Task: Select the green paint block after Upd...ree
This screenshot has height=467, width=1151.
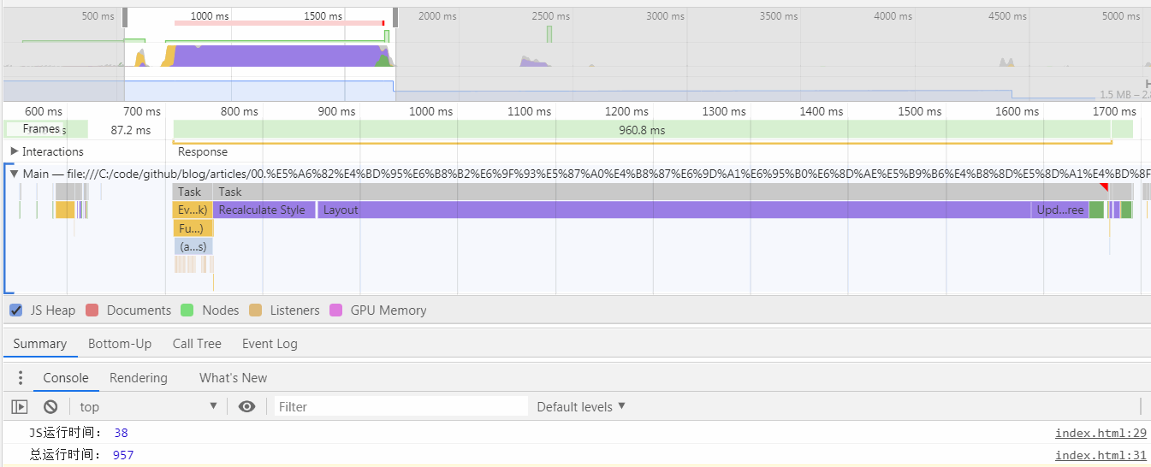Action: pos(1096,210)
